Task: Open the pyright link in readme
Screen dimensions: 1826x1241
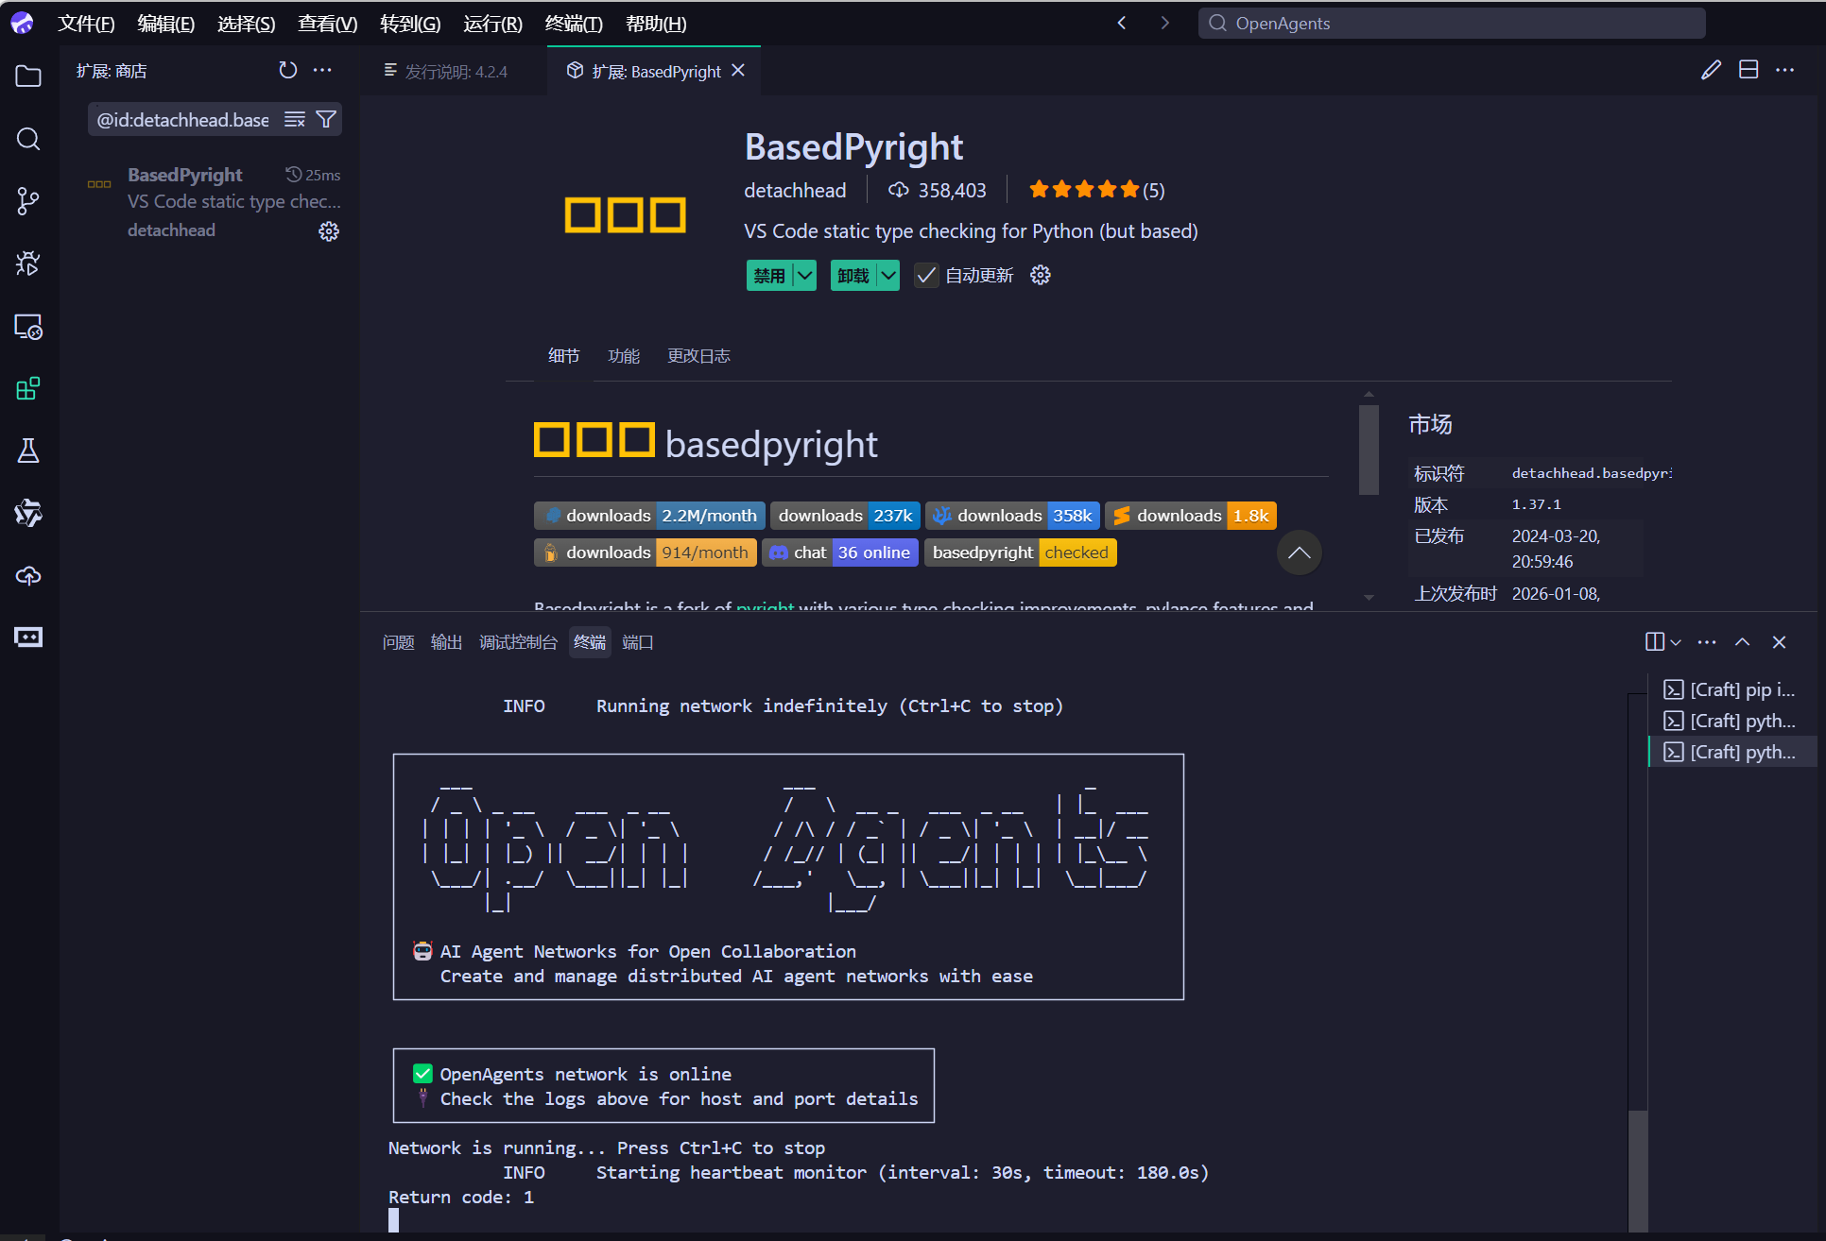Action: tap(765, 605)
